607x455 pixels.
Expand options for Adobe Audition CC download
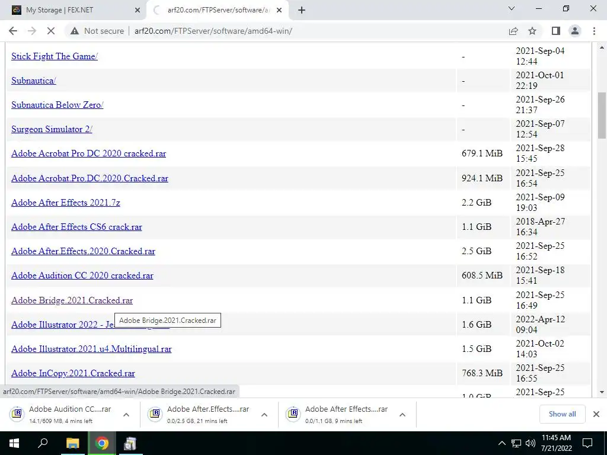click(126, 415)
